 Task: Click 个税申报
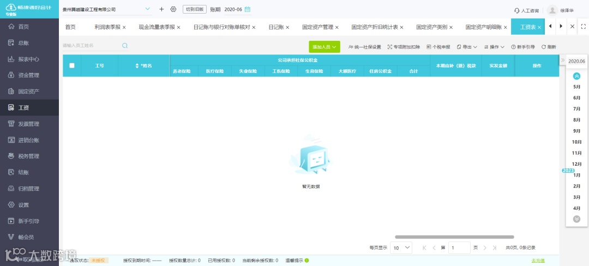[x=438, y=47]
